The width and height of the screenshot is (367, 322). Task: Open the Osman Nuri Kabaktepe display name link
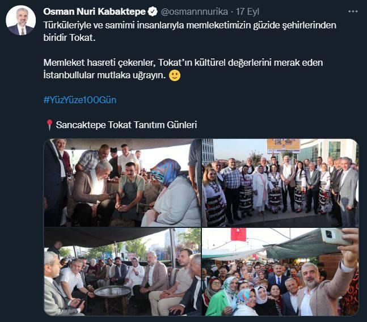[x=94, y=11]
